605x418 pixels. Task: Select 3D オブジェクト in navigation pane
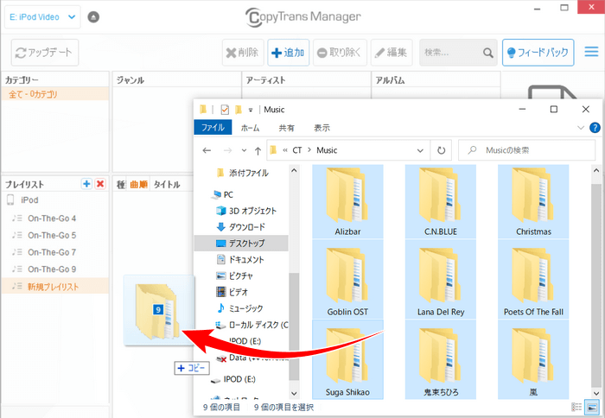click(246, 211)
